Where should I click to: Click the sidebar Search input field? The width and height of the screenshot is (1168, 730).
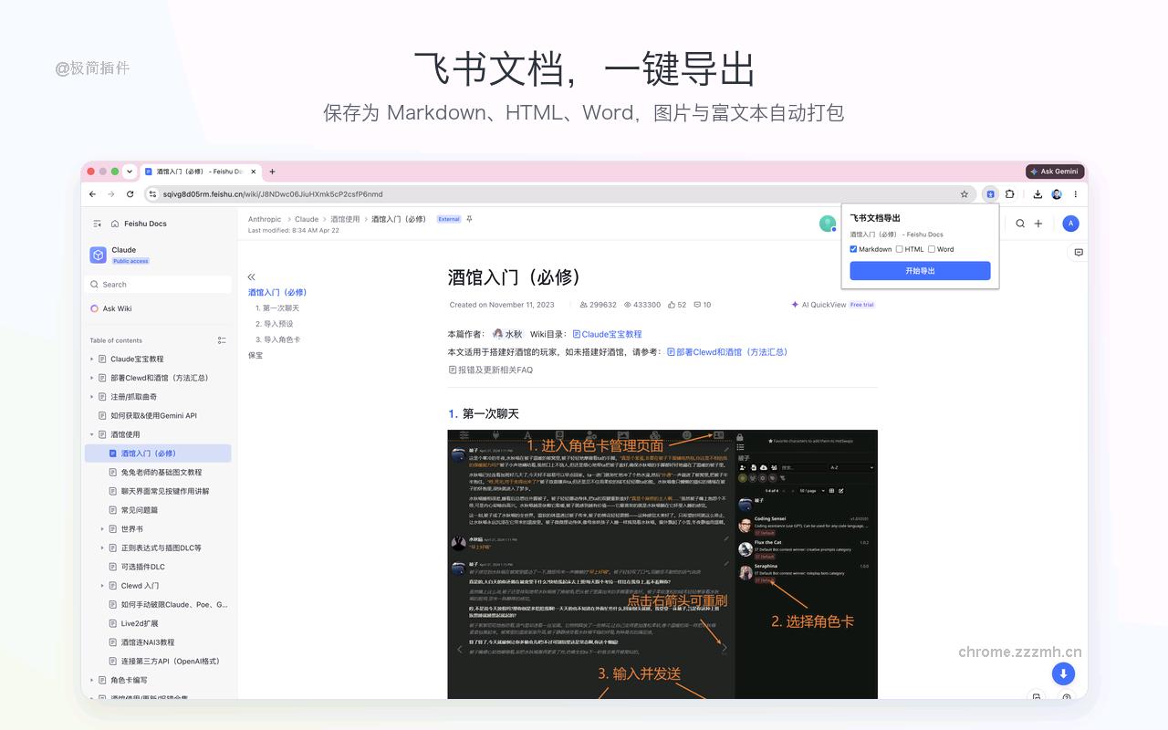click(158, 285)
